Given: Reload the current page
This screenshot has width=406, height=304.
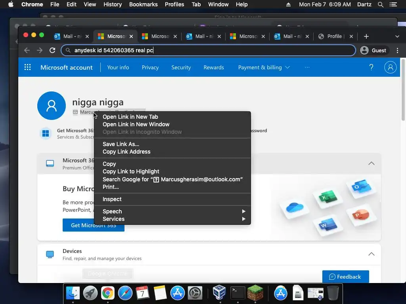Looking at the screenshot, I should click(x=52, y=50).
